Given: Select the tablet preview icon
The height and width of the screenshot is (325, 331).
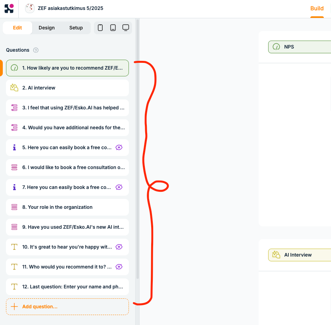Looking at the screenshot, I should tap(113, 28).
